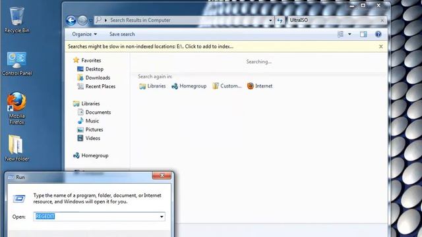The height and width of the screenshot is (237, 422).
Task: Clear the UltraISO search text
Action: [x=382, y=20]
